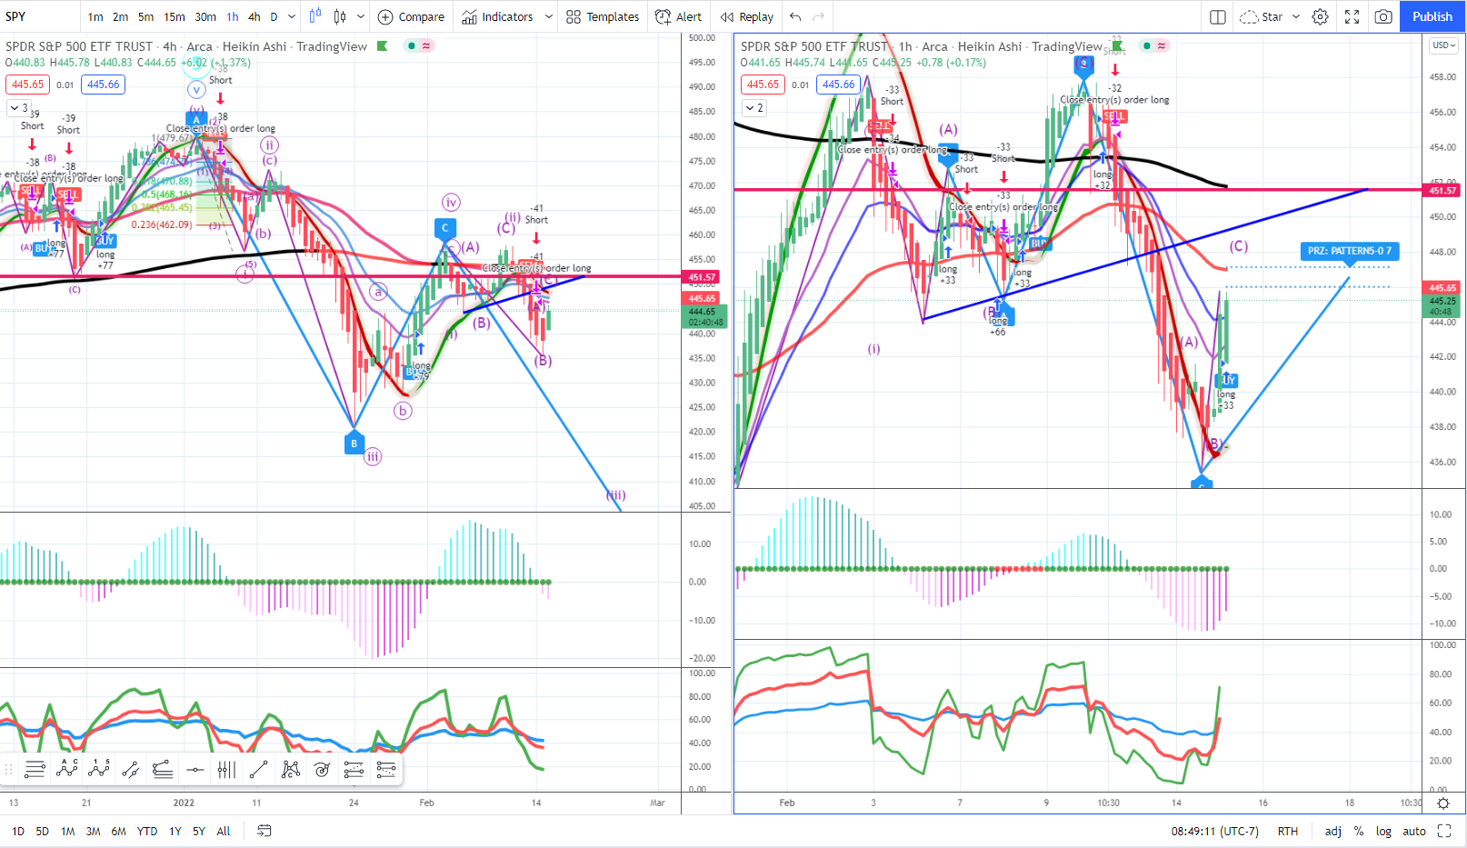
Task: Select the Parallel Channel drawing tool
Action: point(131,770)
